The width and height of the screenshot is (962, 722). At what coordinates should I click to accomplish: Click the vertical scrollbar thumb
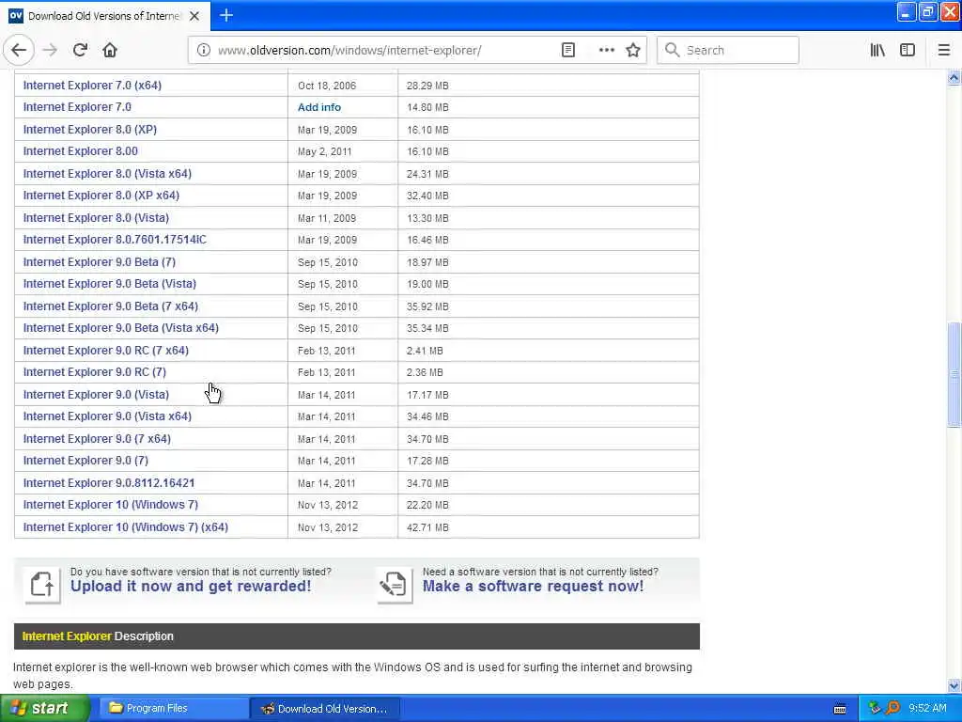coord(954,374)
